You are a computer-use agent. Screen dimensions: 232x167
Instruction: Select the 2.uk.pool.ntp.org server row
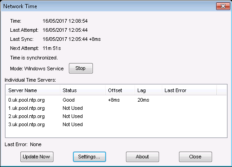coord(116,116)
